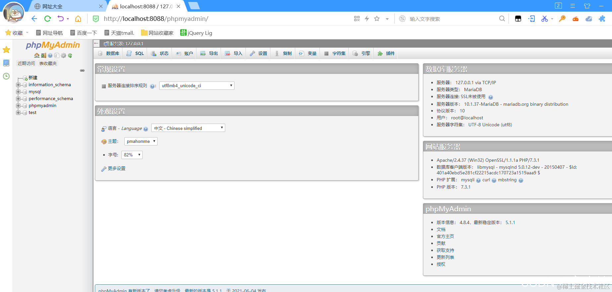Click the browser refresh icon
Image resolution: width=612 pixels, height=292 pixels.
point(47,19)
